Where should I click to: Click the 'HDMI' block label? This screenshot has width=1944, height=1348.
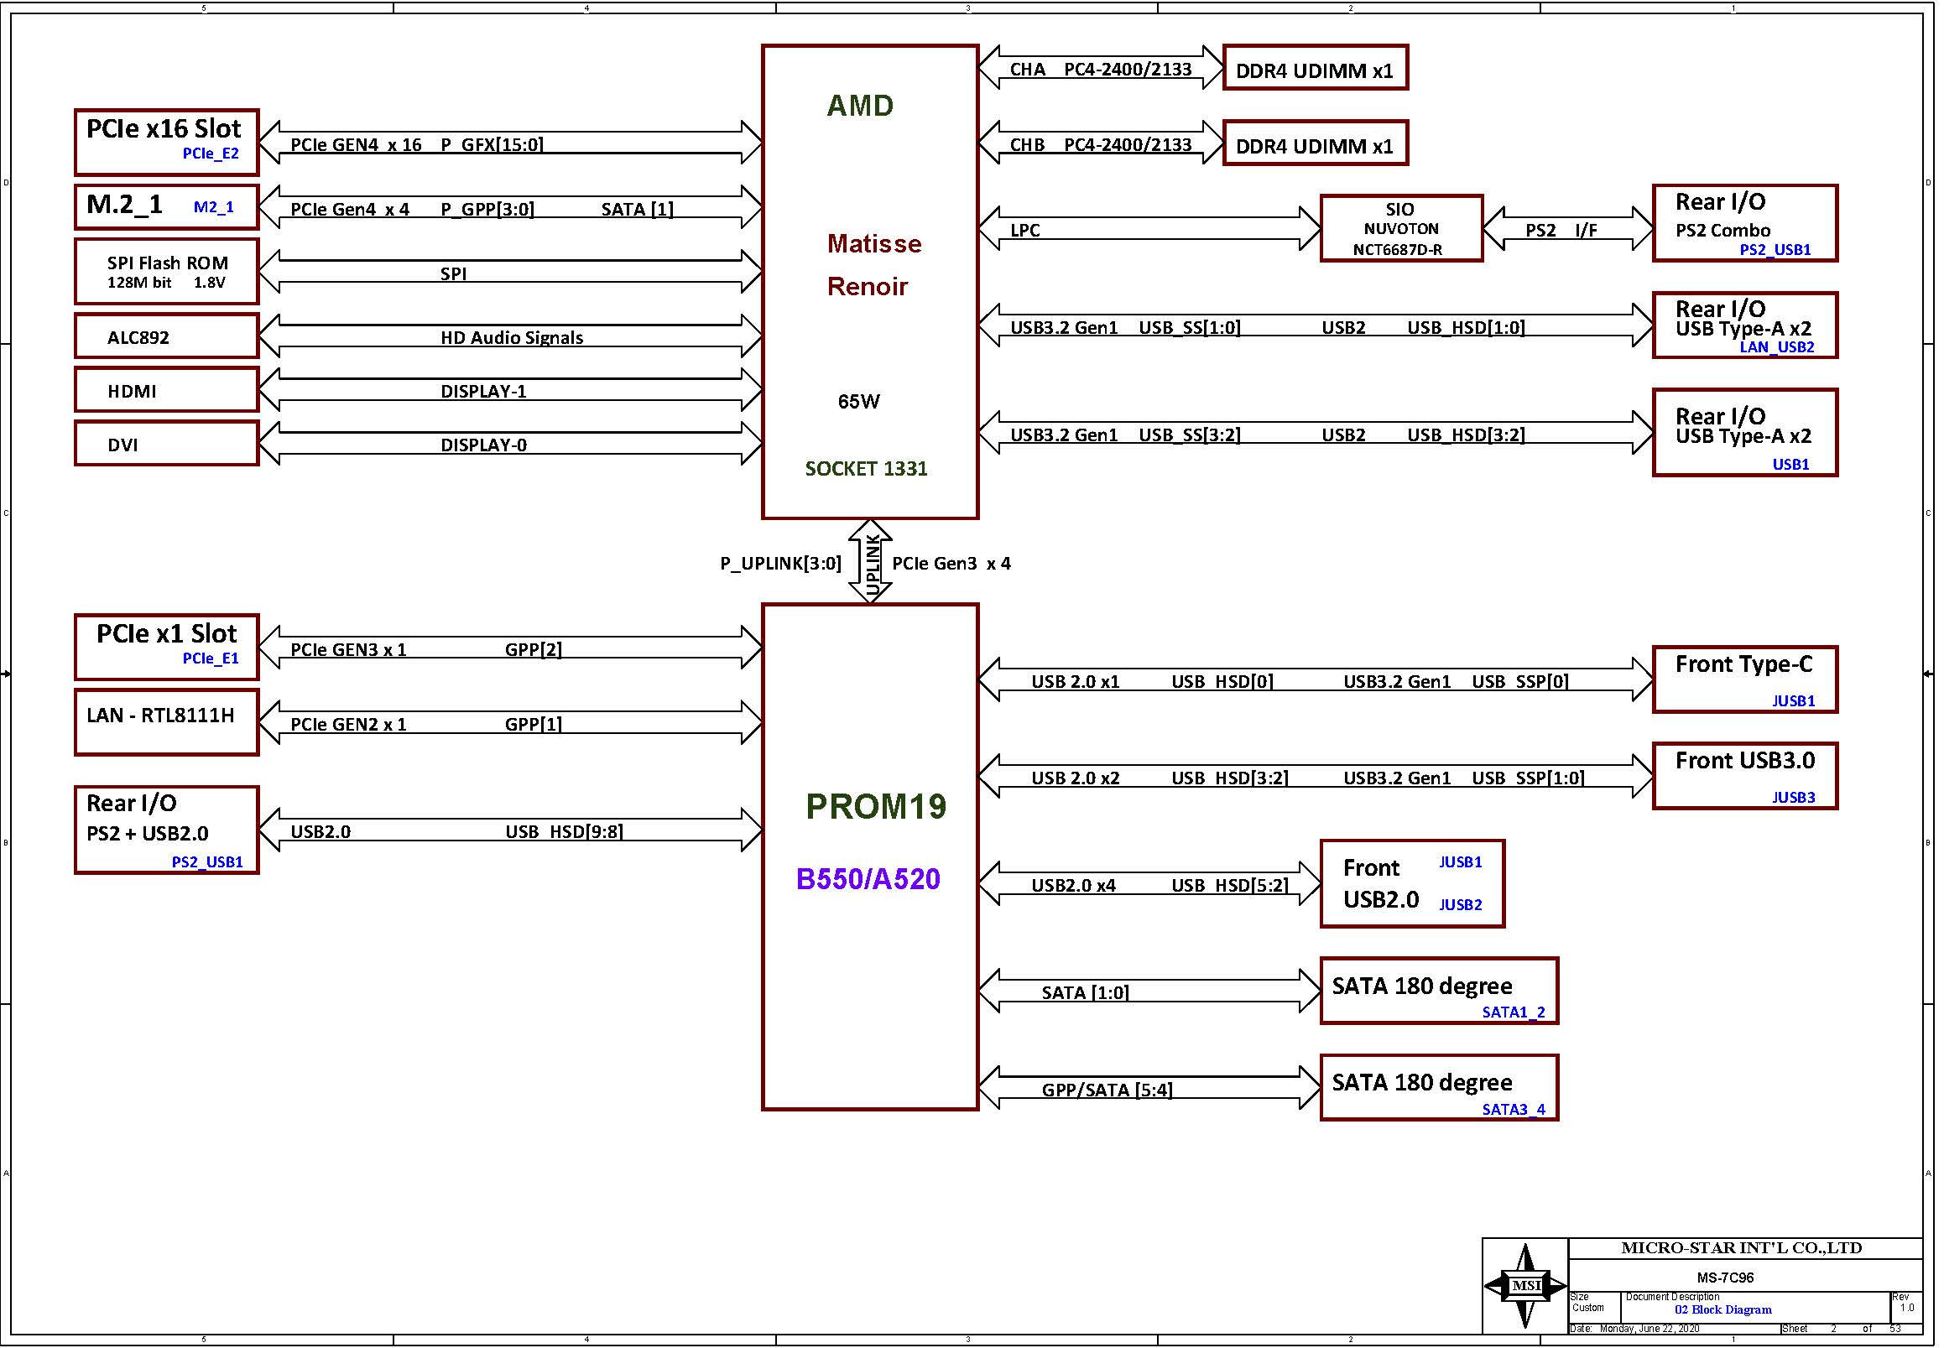[132, 391]
